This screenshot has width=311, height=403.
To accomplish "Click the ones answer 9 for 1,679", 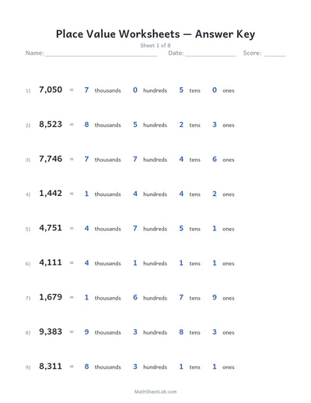I will (215, 297).
